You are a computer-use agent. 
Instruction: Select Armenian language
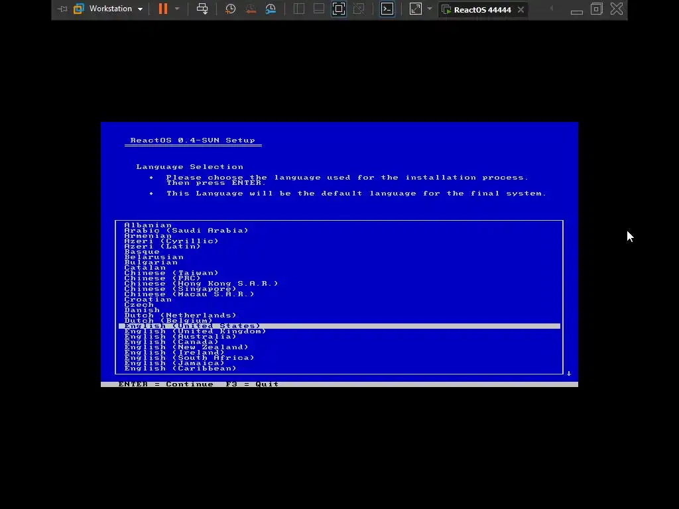pos(148,235)
